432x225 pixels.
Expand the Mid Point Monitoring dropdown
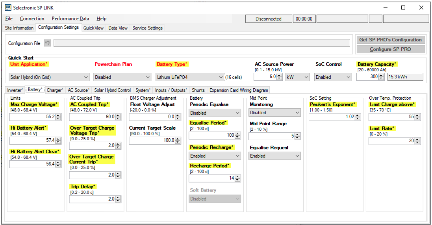tap(274, 113)
